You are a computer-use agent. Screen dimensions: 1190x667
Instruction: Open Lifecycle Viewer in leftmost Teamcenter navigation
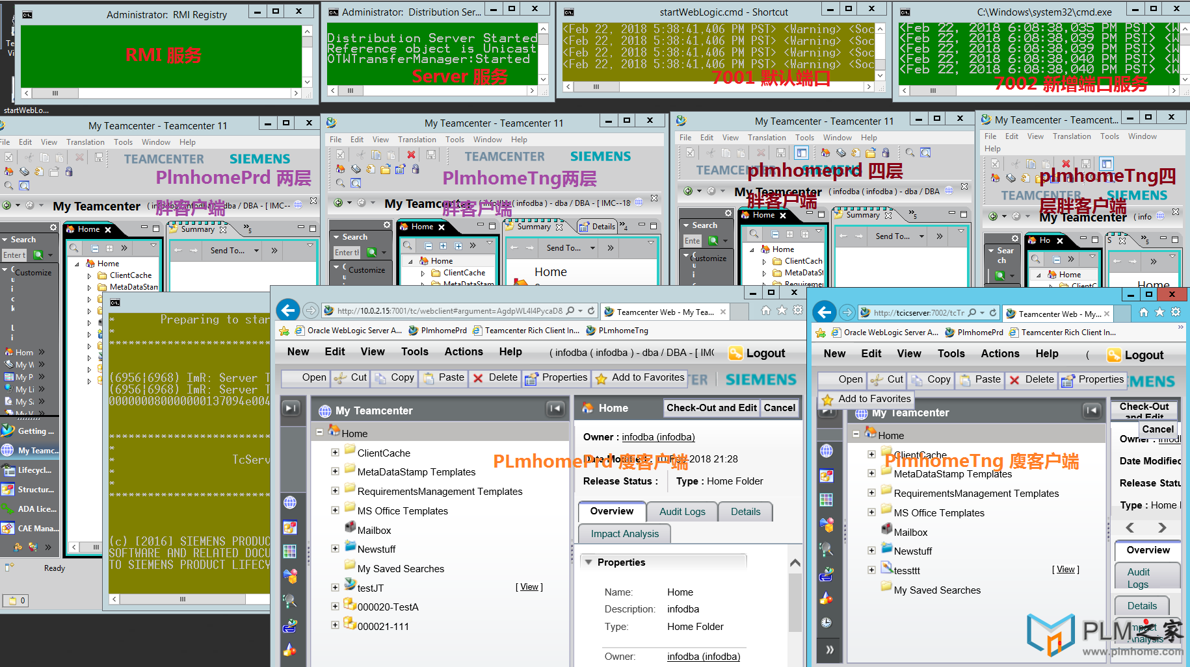coord(30,470)
